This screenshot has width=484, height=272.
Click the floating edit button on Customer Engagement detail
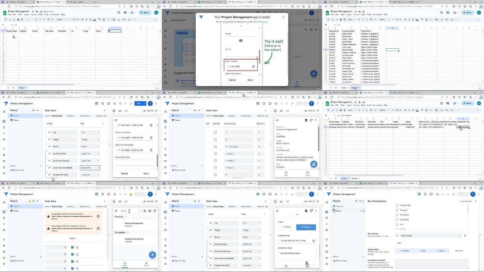pos(314,164)
